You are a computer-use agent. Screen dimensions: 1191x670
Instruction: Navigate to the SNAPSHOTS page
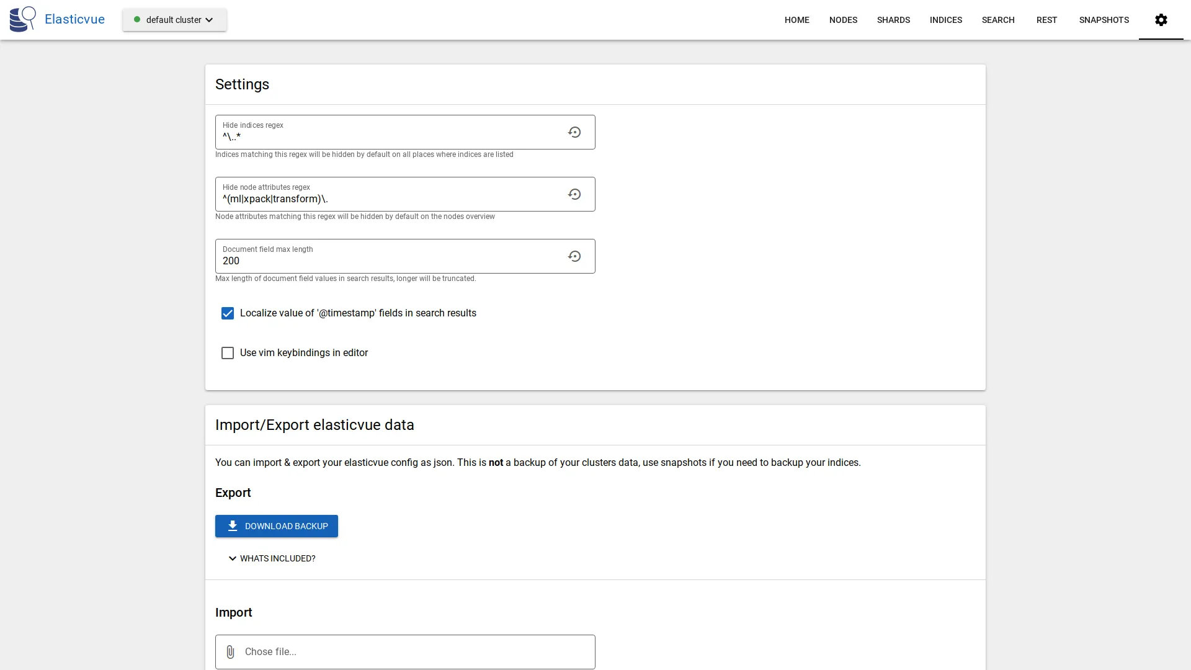coord(1104,19)
